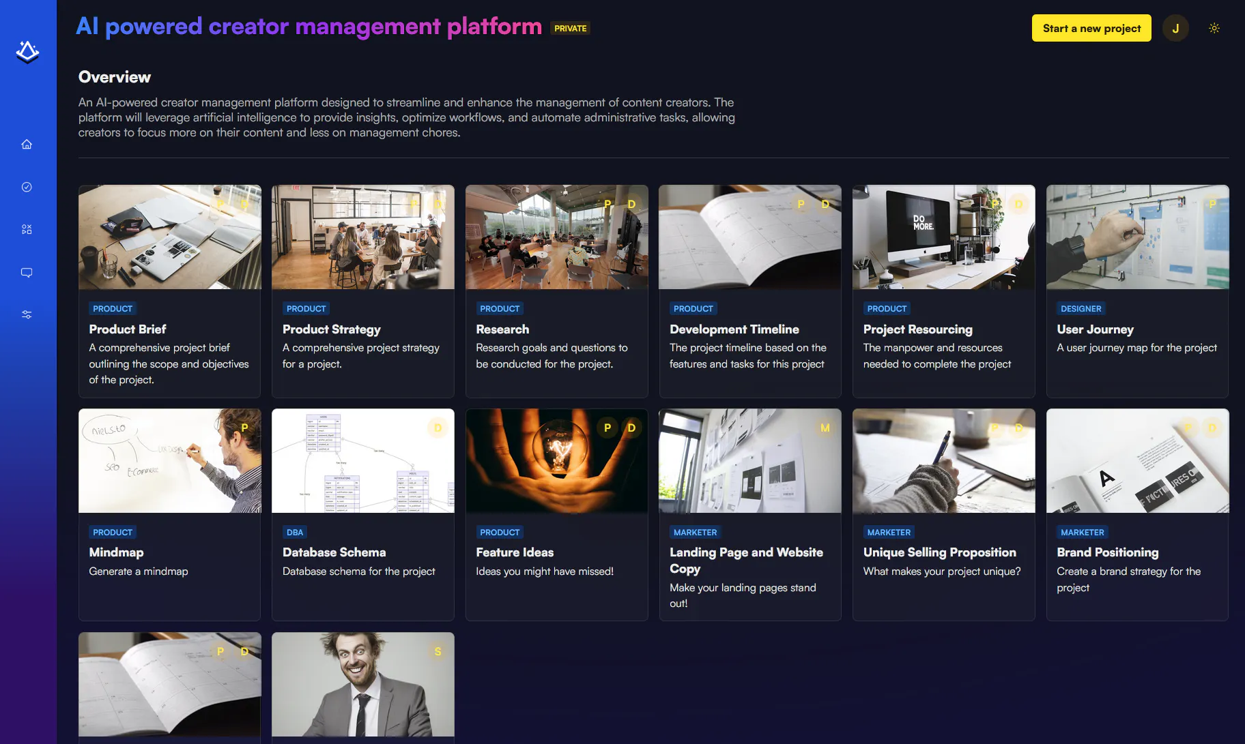The width and height of the screenshot is (1245, 744).
Task: Click the AI powered creator management platform title
Action: 309,26
